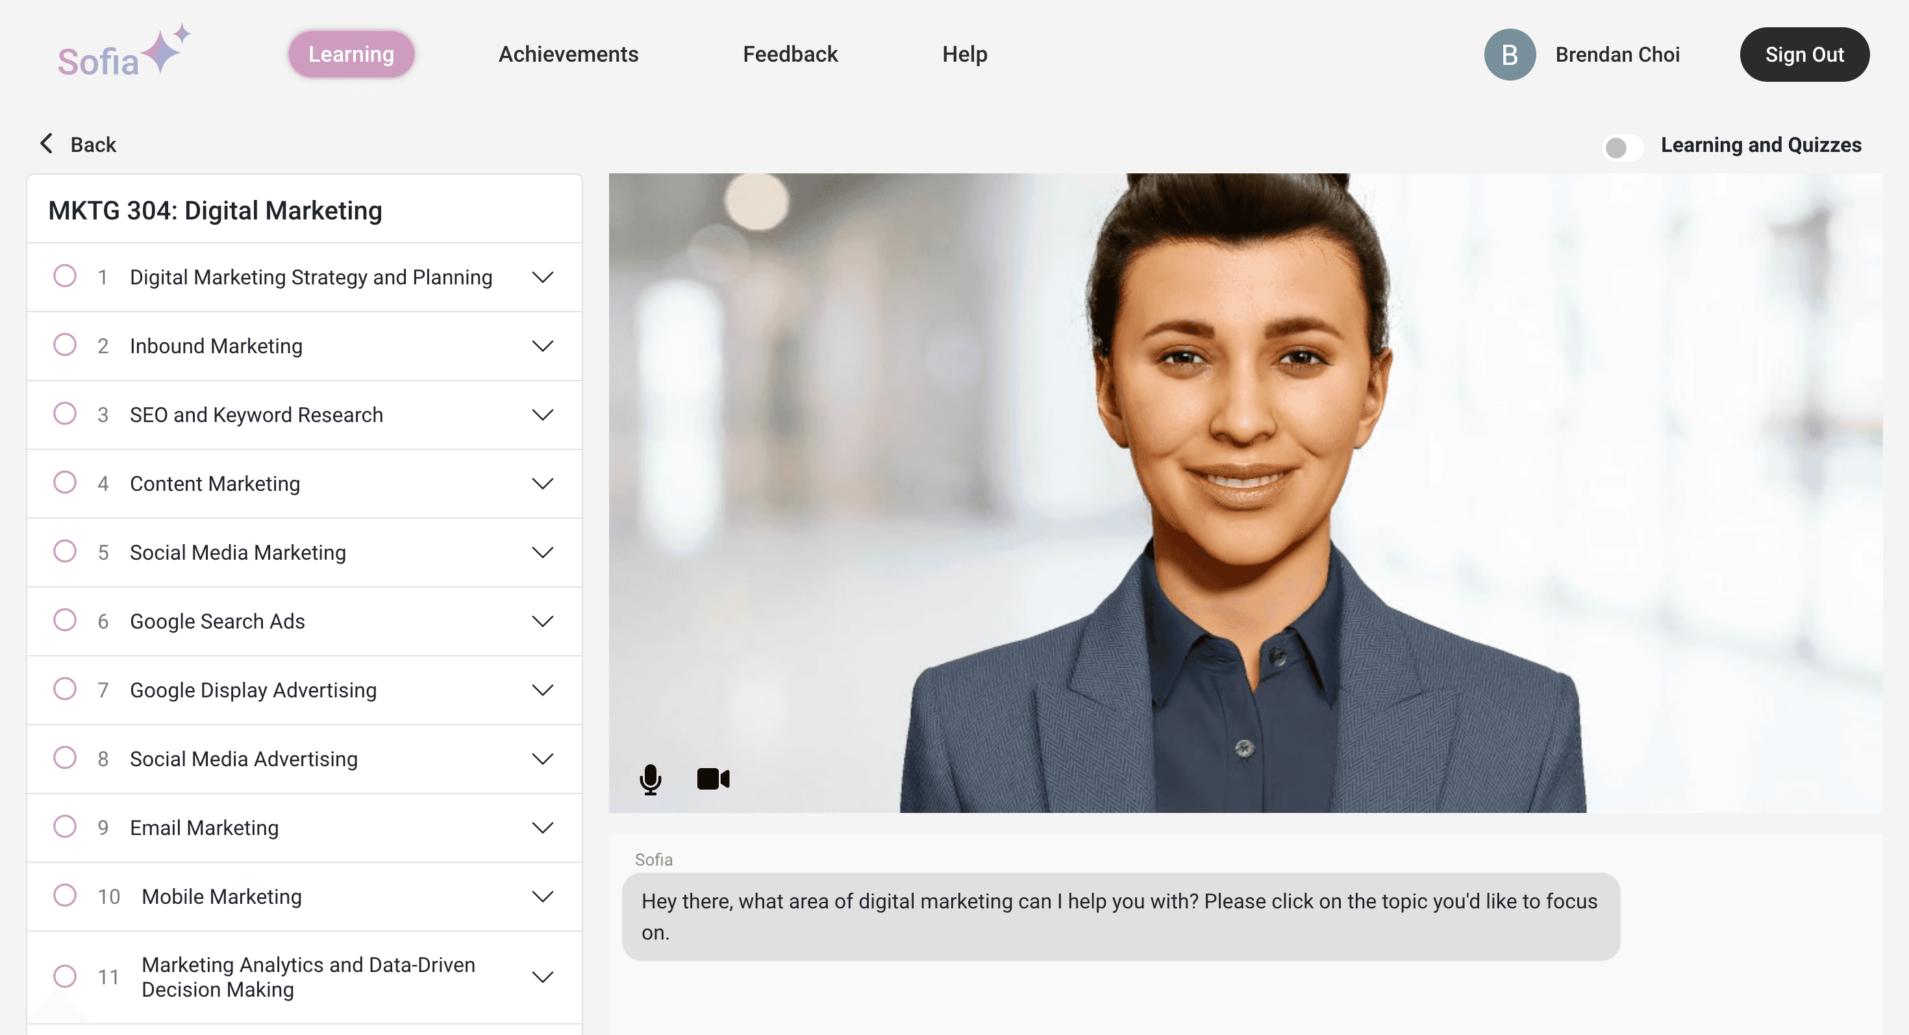Open the Achievements tab
1909x1035 pixels.
coord(568,55)
